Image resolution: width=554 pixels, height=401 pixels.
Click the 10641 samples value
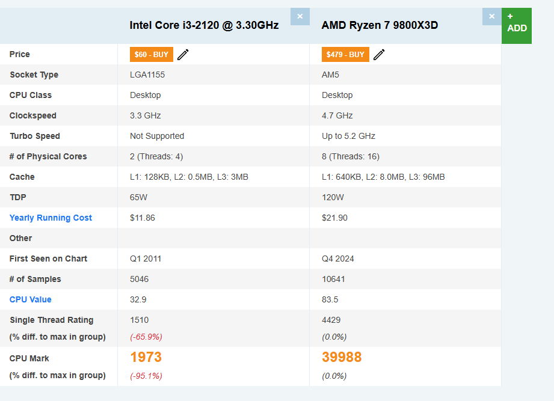point(333,279)
